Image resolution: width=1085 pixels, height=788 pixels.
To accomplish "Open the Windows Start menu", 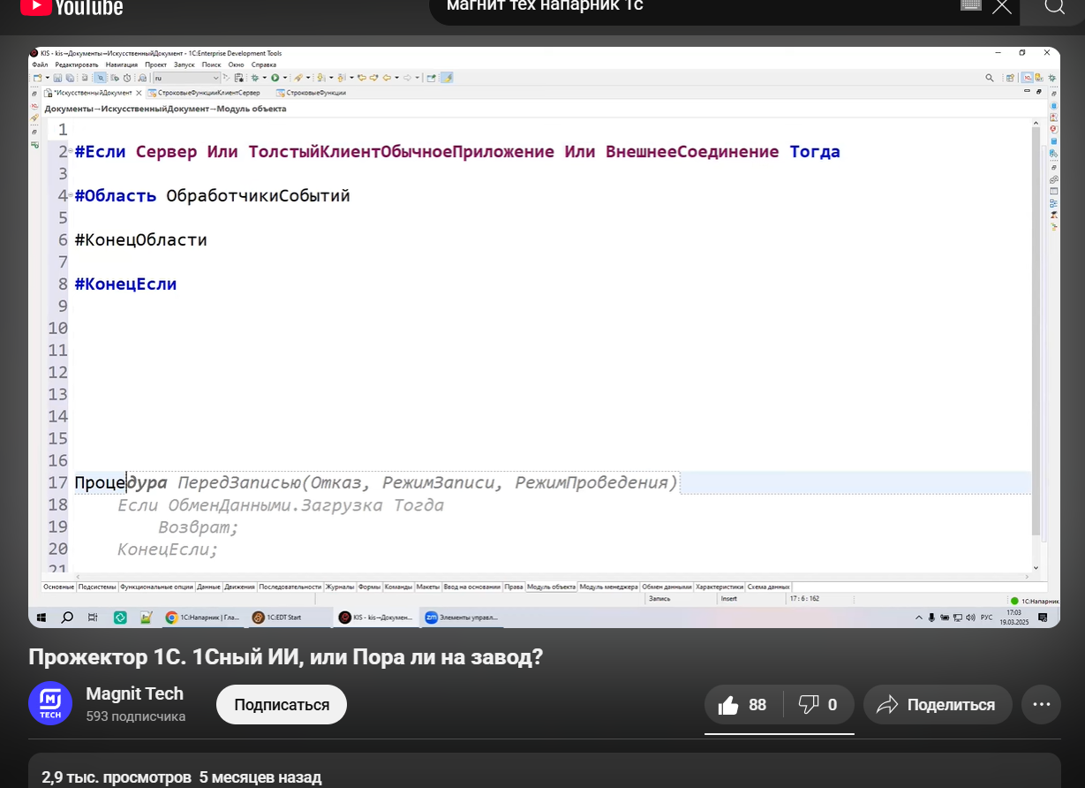I will pos(41,618).
